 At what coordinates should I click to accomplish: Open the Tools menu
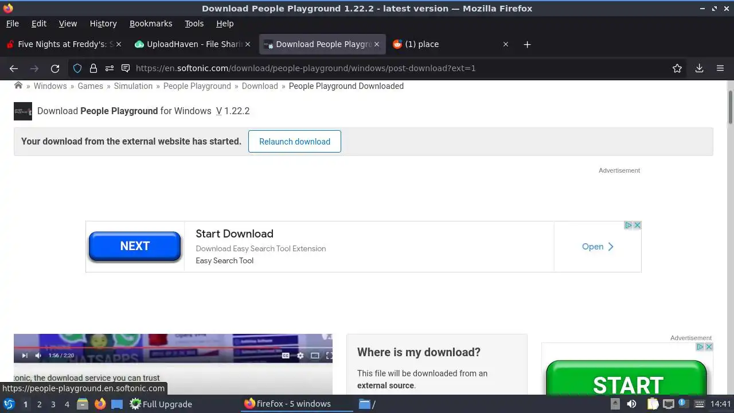tap(194, 24)
